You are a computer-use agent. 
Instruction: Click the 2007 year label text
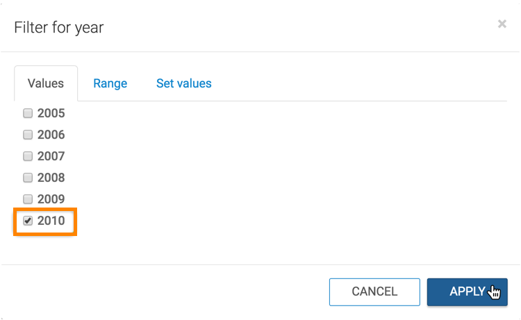[x=51, y=156]
